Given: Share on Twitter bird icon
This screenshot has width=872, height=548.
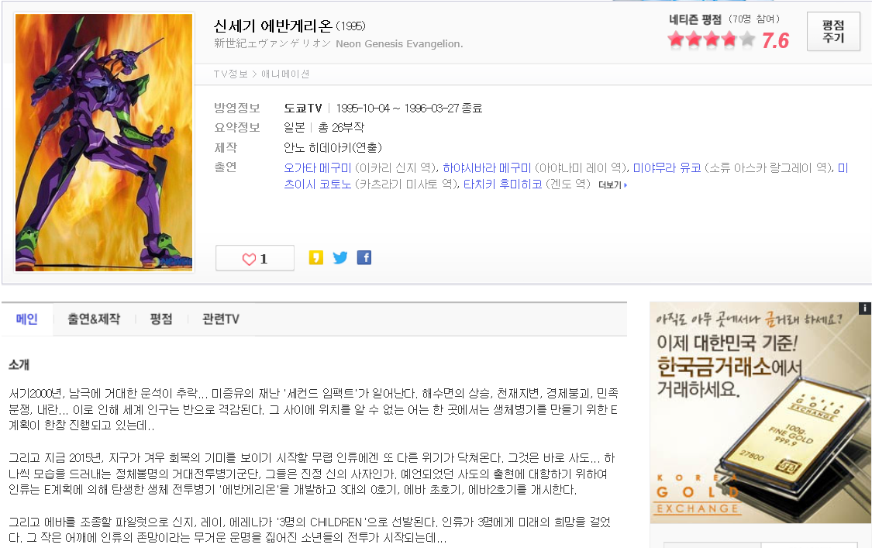Looking at the screenshot, I should click(340, 257).
